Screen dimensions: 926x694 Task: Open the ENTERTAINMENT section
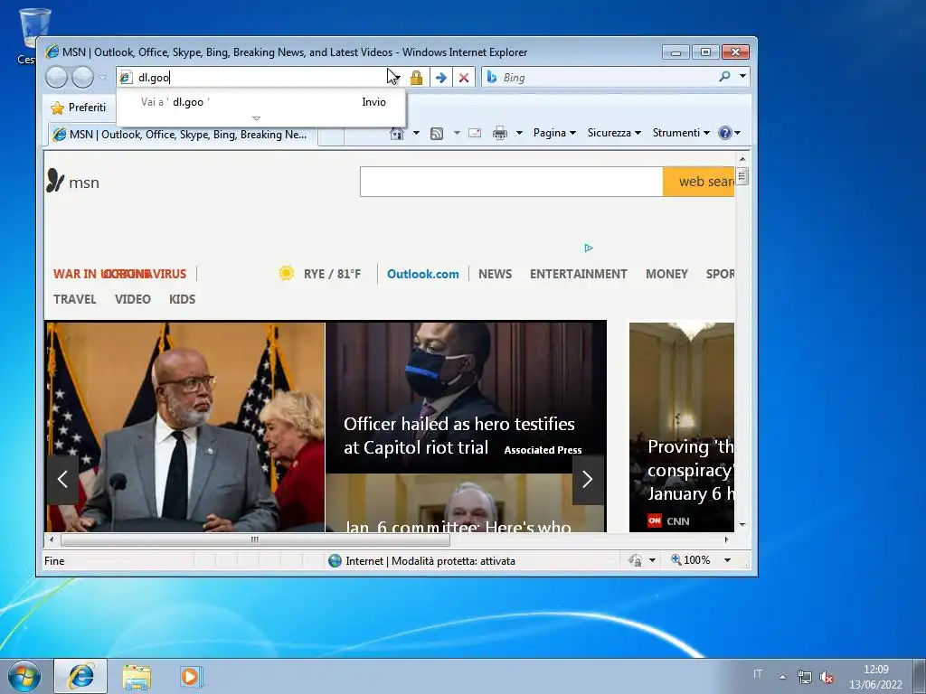tap(578, 274)
